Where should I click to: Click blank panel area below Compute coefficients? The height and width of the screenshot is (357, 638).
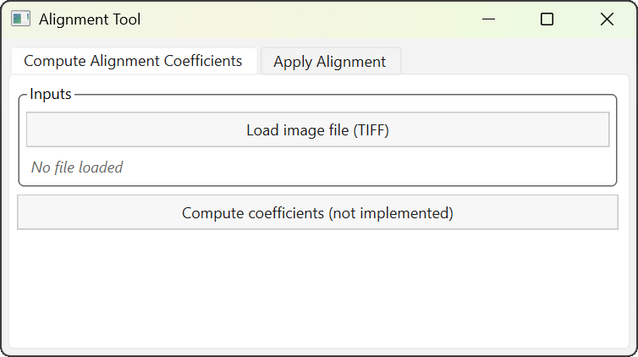[x=317, y=288]
